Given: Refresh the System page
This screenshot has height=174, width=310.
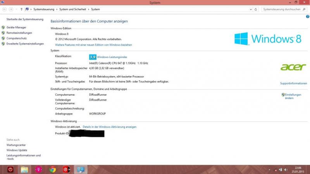Looking at the screenshot, I should click(256, 9).
